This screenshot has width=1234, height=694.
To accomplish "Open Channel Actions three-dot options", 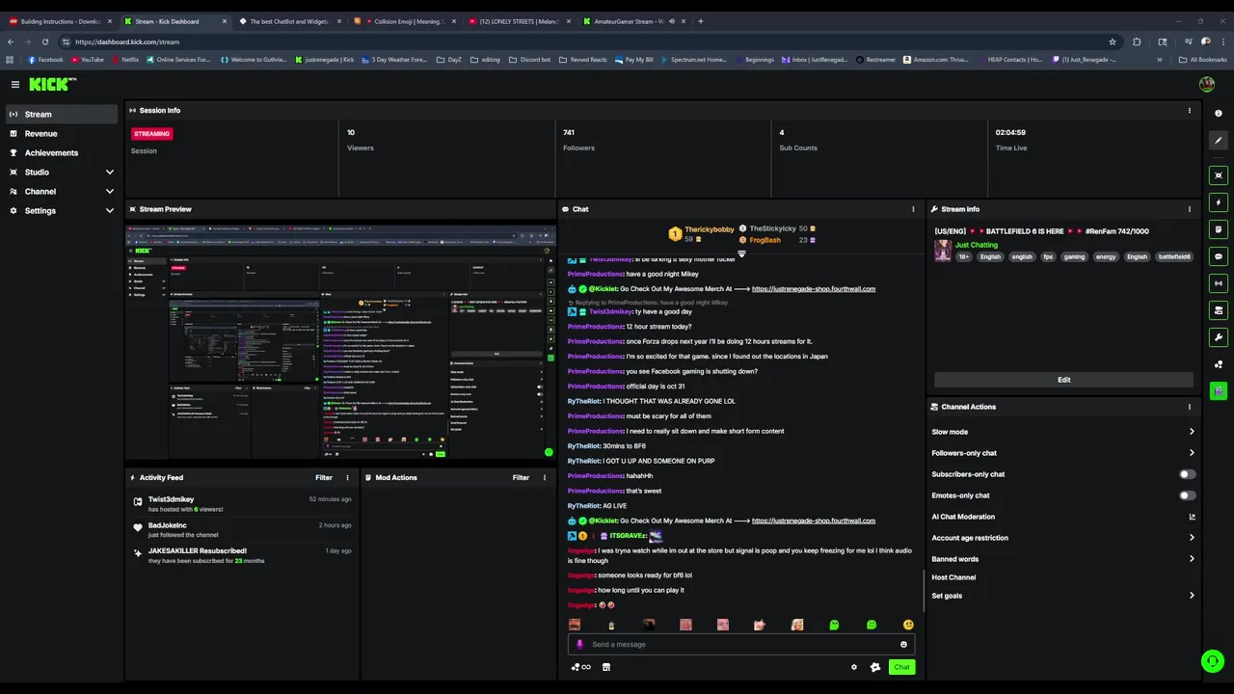I will 1190,407.
